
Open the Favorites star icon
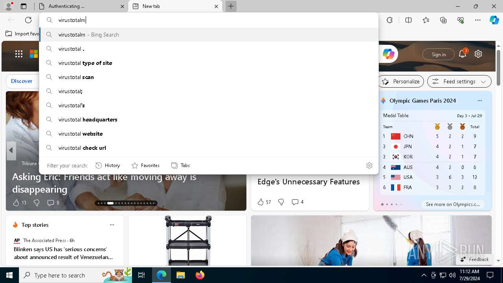tap(426, 20)
